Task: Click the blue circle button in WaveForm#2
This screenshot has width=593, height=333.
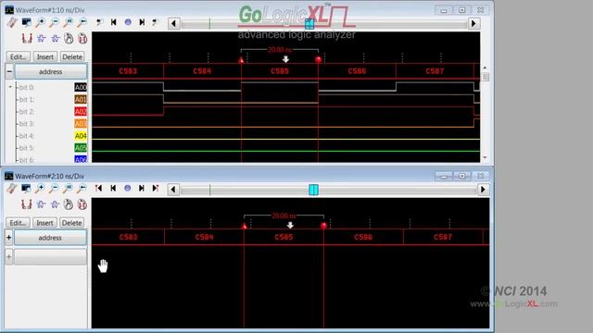Action: pos(128,188)
